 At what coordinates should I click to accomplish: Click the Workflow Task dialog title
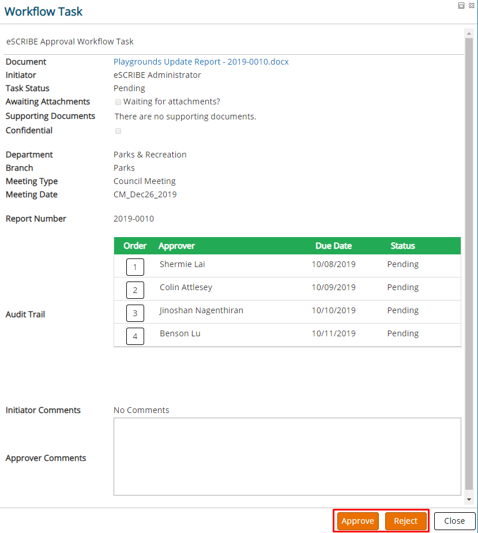[x=43, y=12]
